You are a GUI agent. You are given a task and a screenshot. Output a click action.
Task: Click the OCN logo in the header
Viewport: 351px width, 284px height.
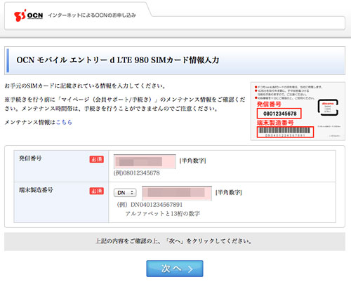tap(28, 15)
